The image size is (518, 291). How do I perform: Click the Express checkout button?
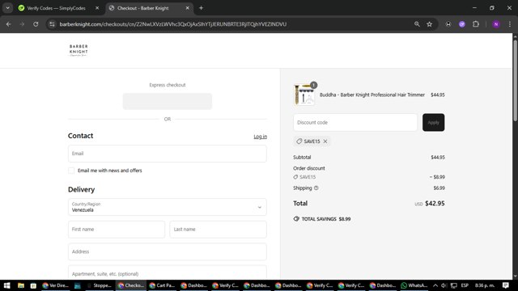tap(168, 101)
